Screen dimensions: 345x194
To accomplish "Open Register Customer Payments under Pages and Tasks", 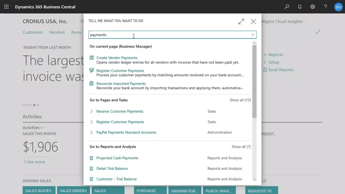I will pos(120,122).
